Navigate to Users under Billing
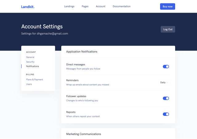 tap(29, 84)
